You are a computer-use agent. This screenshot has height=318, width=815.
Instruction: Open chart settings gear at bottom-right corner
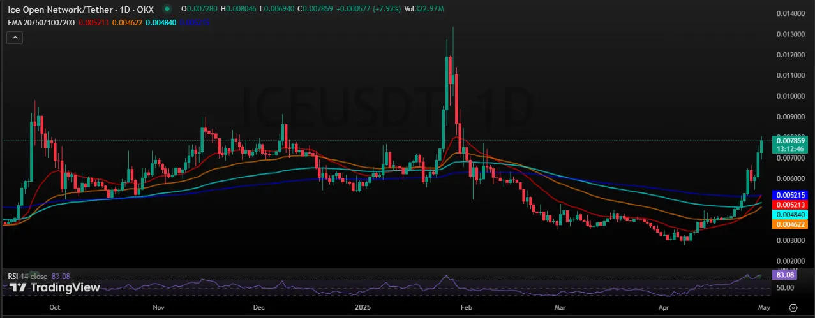click(x=793, y=307)
